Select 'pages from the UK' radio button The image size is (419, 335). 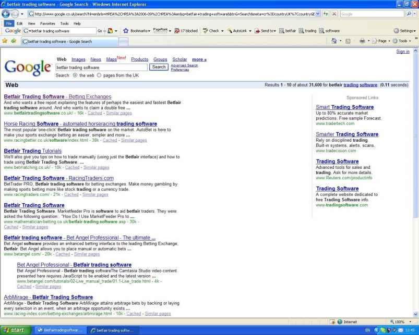[x=100, y=76]
